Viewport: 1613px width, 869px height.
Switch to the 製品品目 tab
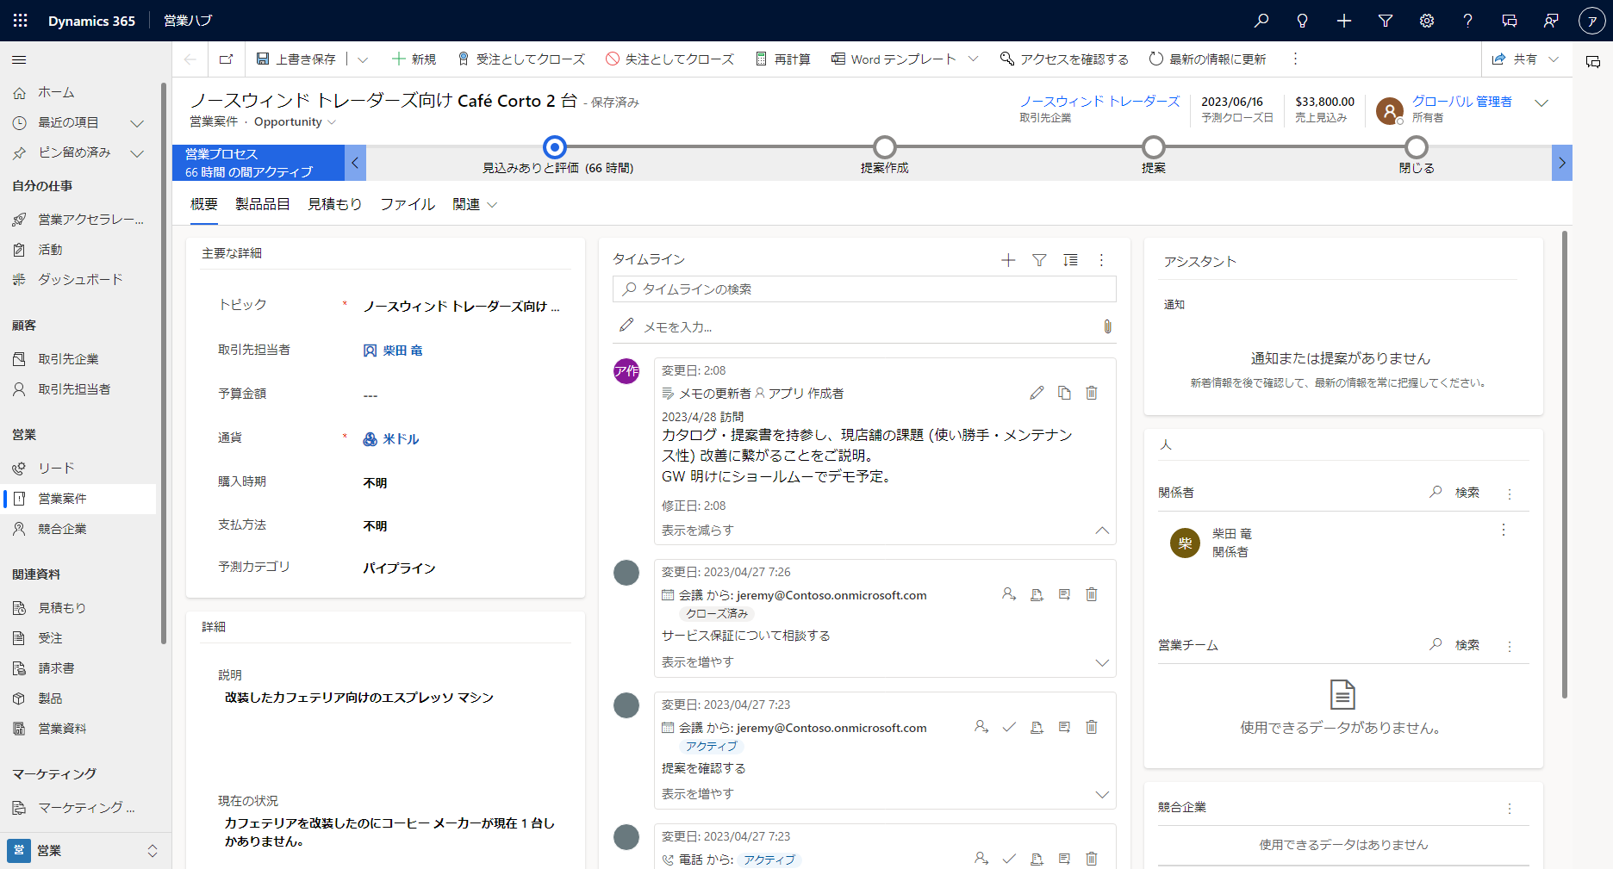(263, 205)
